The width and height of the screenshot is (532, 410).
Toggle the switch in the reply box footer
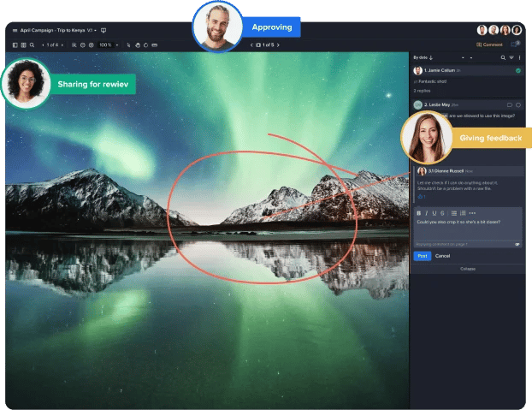[517, 244]
